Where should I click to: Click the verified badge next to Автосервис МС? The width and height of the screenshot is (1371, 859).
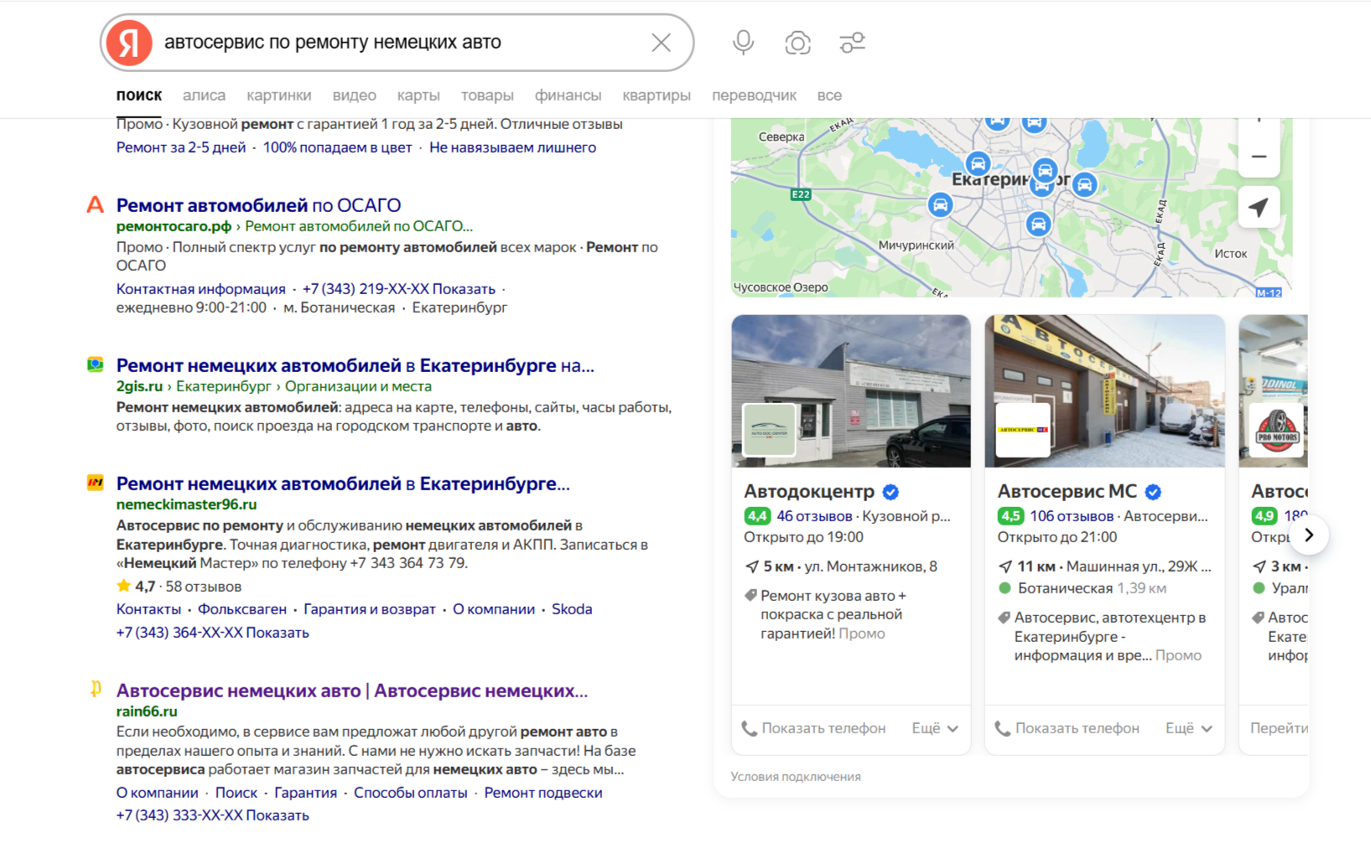(1154, 492)
